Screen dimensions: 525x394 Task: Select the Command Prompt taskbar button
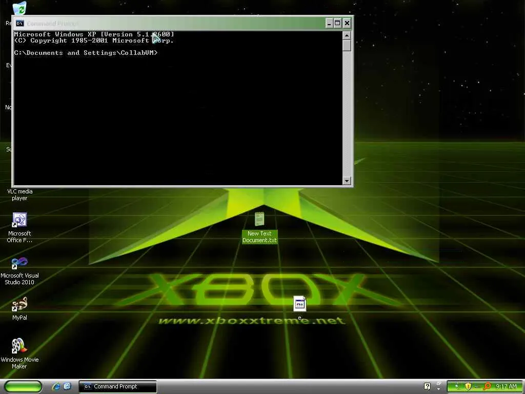[118, 386]
